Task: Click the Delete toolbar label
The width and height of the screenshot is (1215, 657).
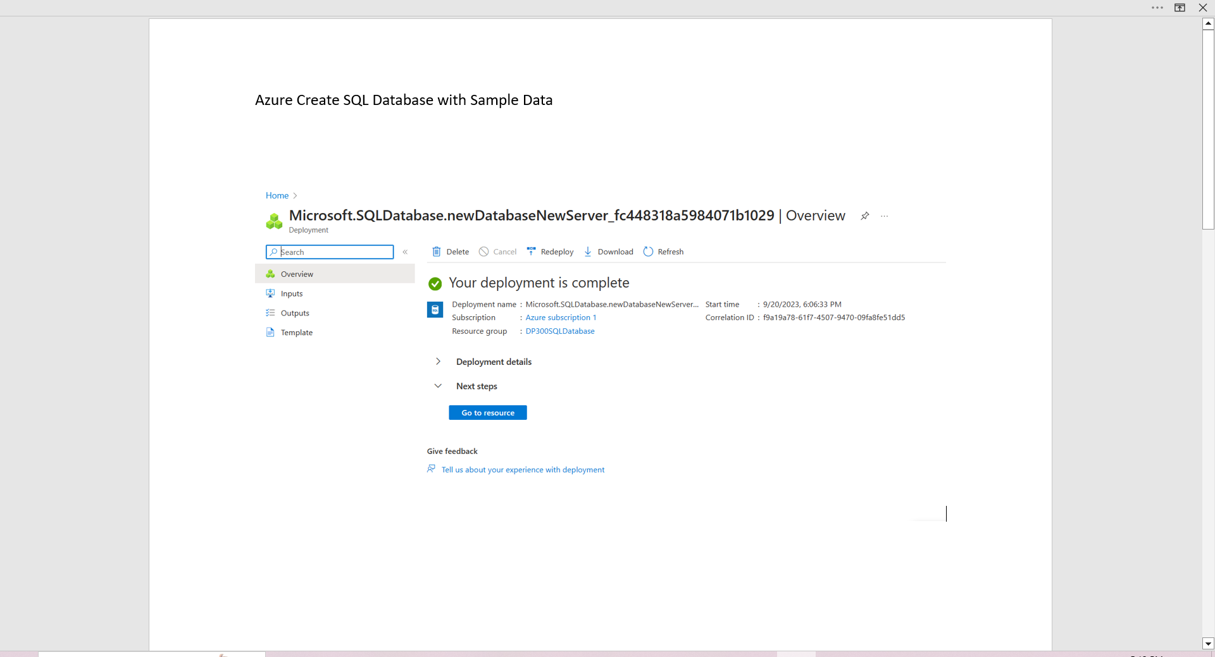Action: (458, 252)
